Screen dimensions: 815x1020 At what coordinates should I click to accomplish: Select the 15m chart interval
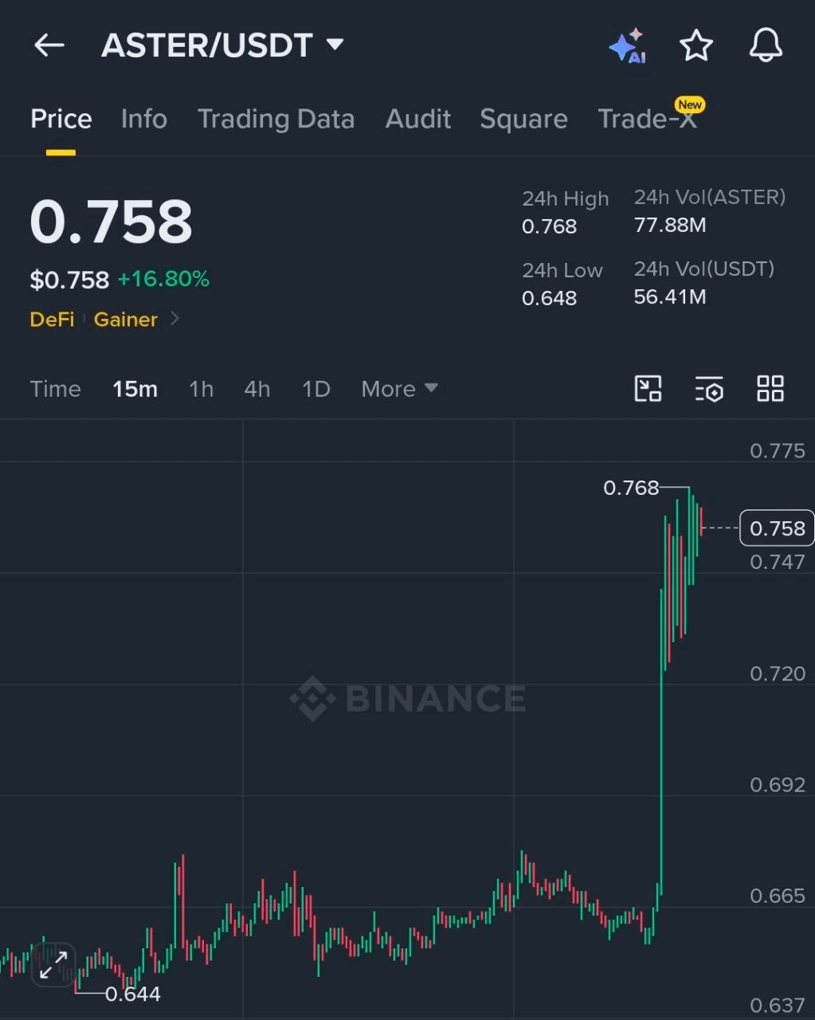tap(135, 389)
